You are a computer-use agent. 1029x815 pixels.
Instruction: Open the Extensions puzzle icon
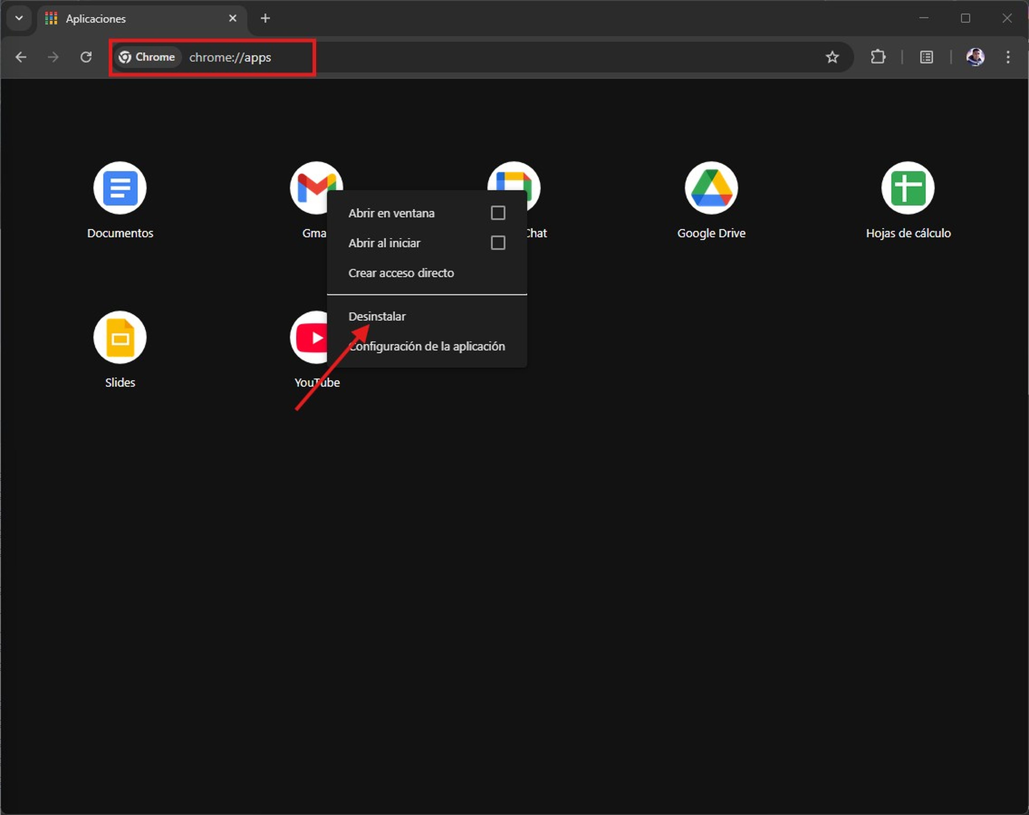[x=878, y=57]
